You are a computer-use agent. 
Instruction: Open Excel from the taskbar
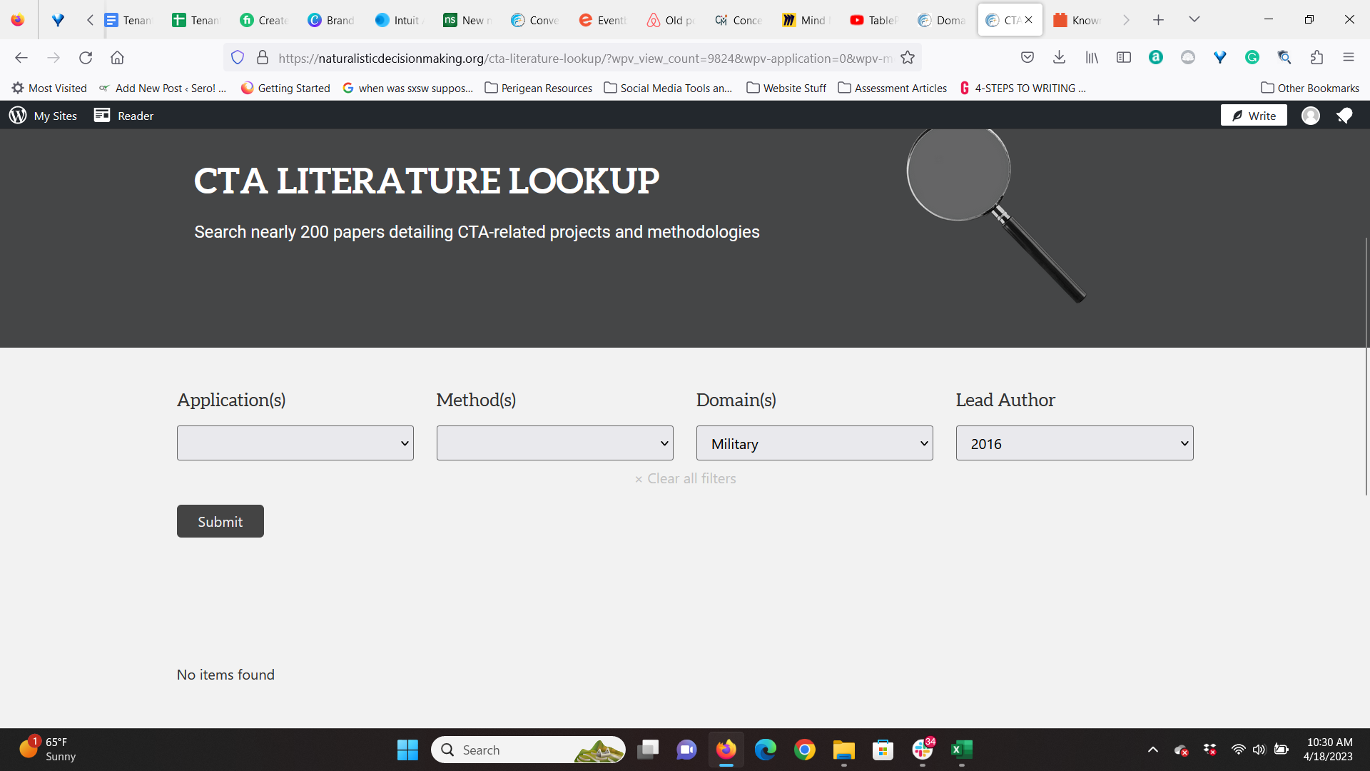click(x=961, y=750)
